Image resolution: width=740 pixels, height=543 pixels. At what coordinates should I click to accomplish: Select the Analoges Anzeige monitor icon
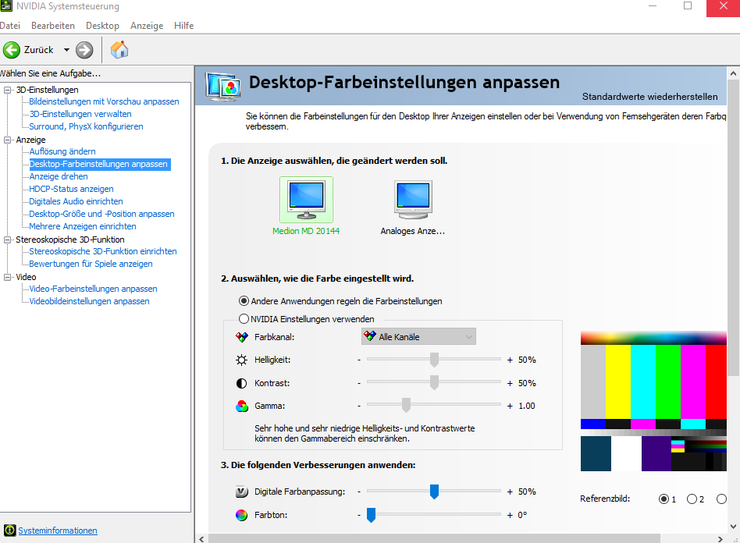point(413,200)
